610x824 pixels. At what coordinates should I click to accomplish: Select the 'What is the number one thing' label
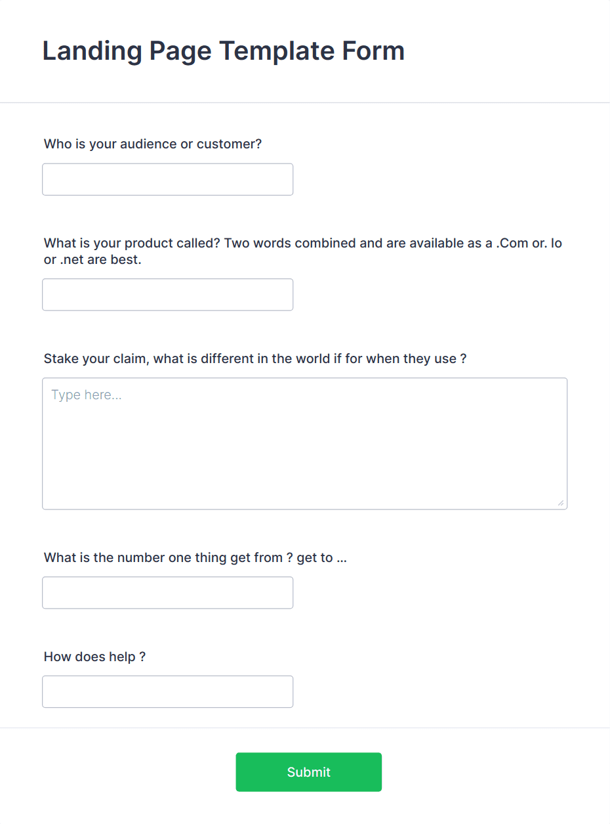click(195, 557)
